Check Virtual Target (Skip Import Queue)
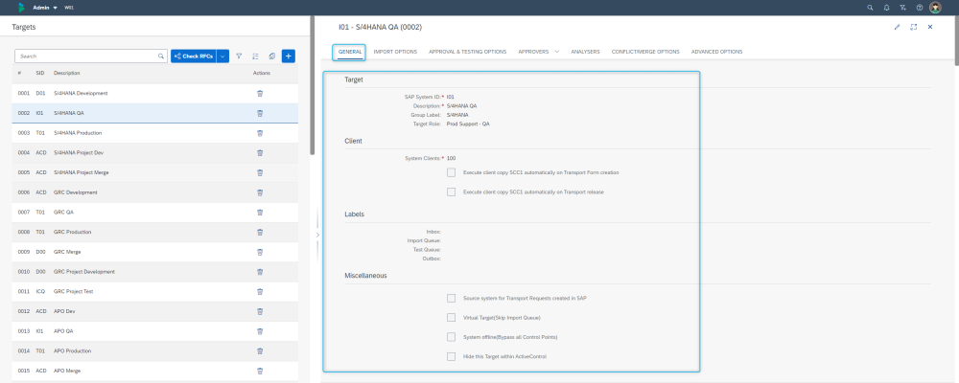This screenshot has width=959, height=383. pos(452,318)
